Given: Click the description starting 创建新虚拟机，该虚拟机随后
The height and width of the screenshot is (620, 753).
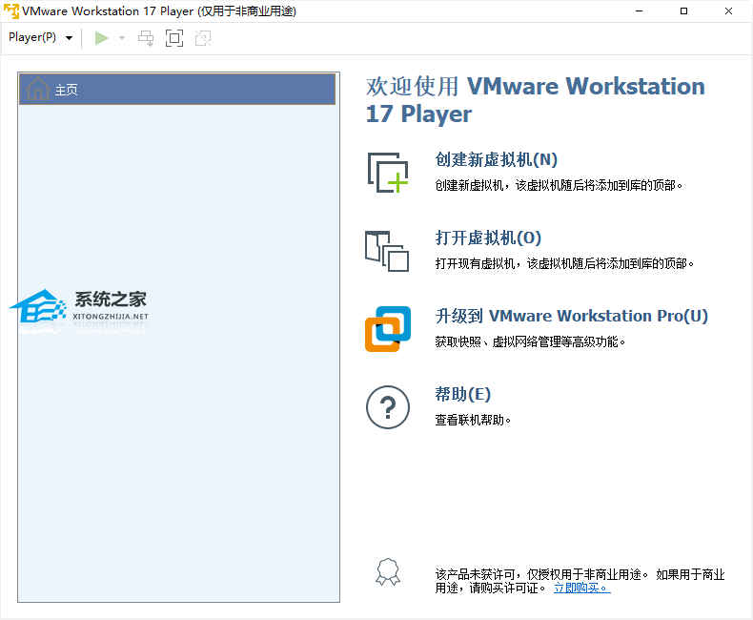Looking at the screenshot, I should pyautogui.click(x=559, y=185).
